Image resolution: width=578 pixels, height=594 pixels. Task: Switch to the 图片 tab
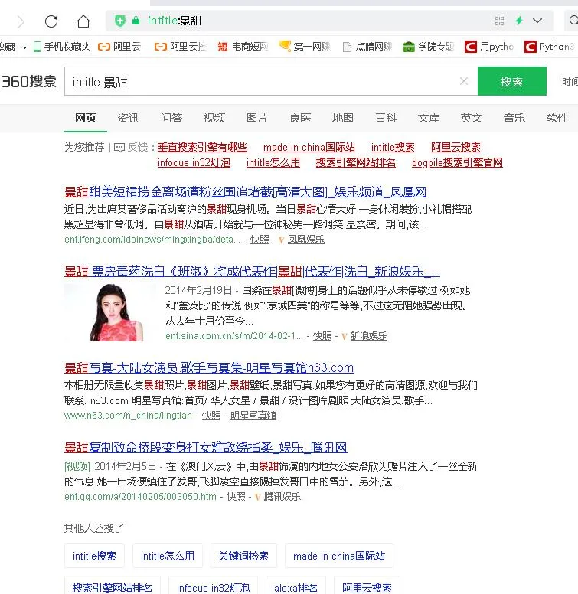point(257,118)
